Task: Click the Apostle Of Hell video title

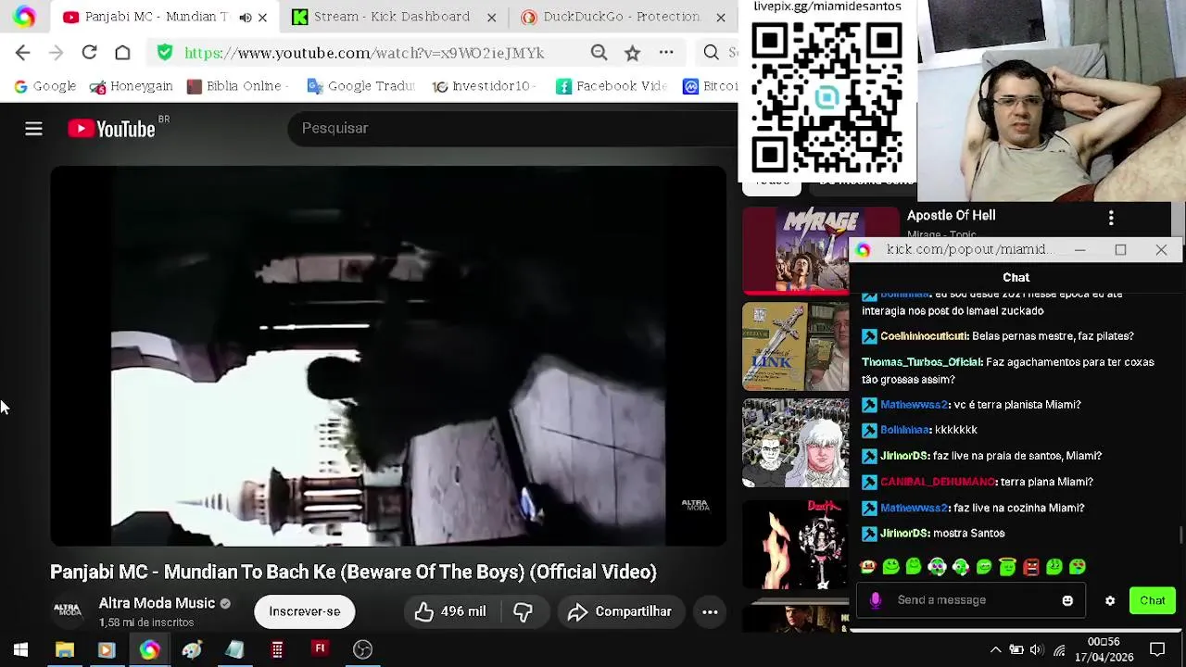Action: 952,215
